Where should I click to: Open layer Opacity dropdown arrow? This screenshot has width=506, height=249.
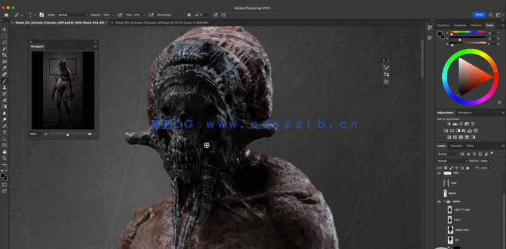tap(491, 161)
